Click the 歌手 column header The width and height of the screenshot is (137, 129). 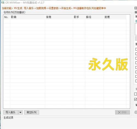79,17
